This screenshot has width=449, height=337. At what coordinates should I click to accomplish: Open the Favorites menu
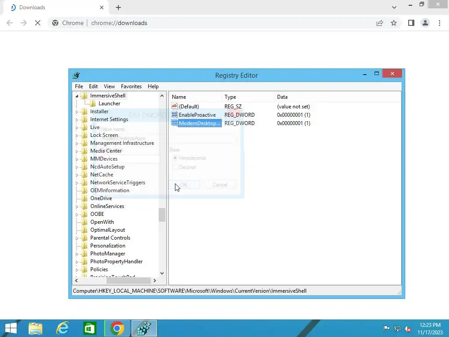[x=131, y=86]
